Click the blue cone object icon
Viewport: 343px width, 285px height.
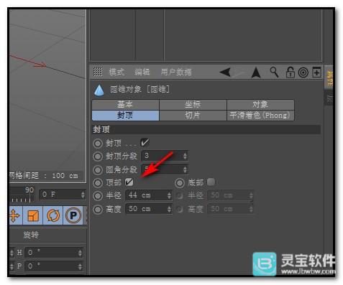(x=99, y=90)
